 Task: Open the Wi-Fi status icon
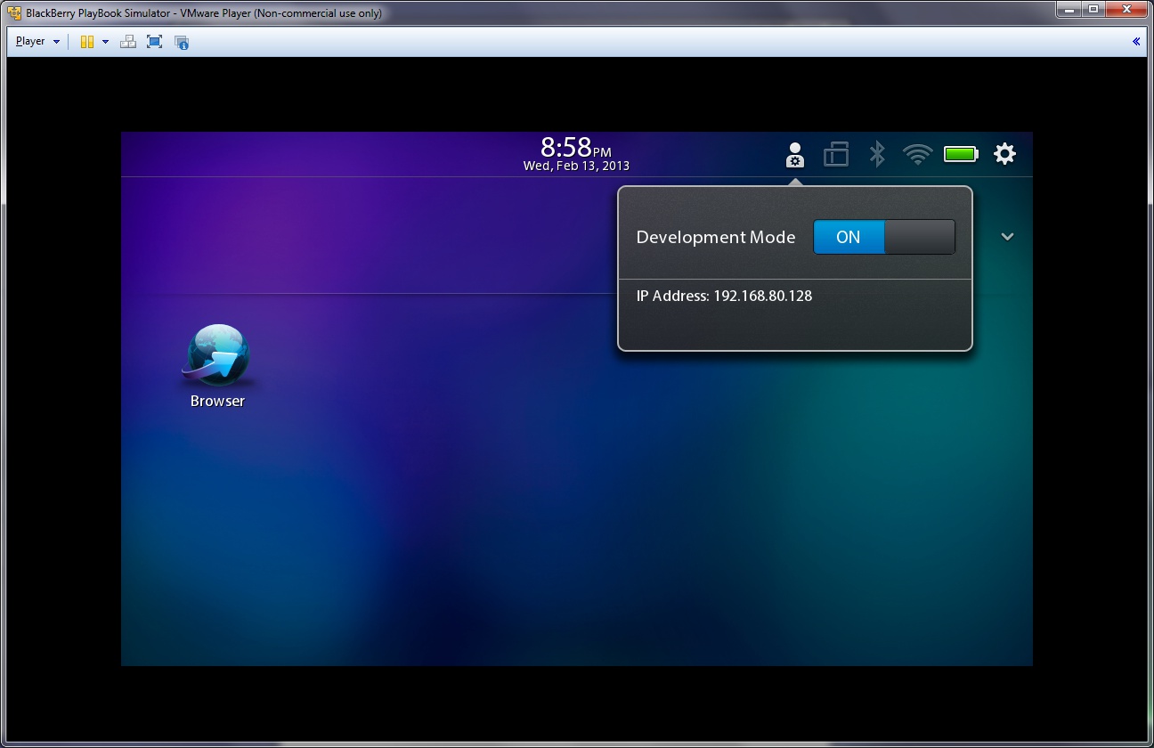(917, 154)
